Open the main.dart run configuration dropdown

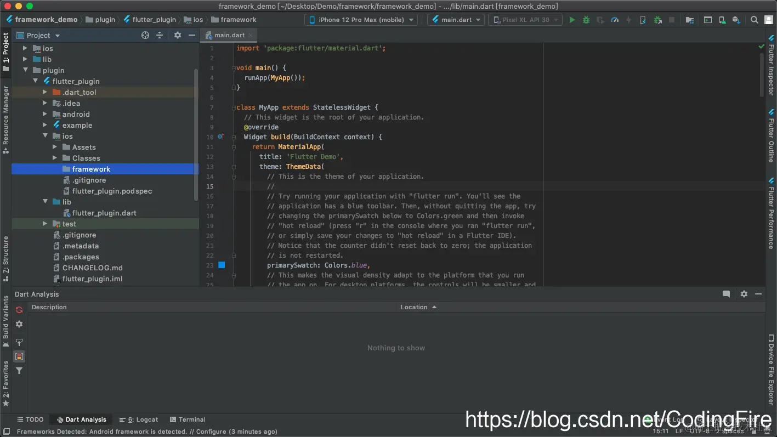click(456, 20)
